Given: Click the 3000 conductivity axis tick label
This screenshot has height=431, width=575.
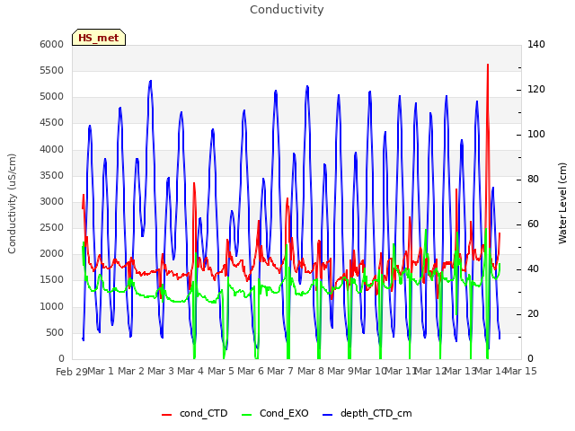Looking at the screenshot, I should pos(52,201).
